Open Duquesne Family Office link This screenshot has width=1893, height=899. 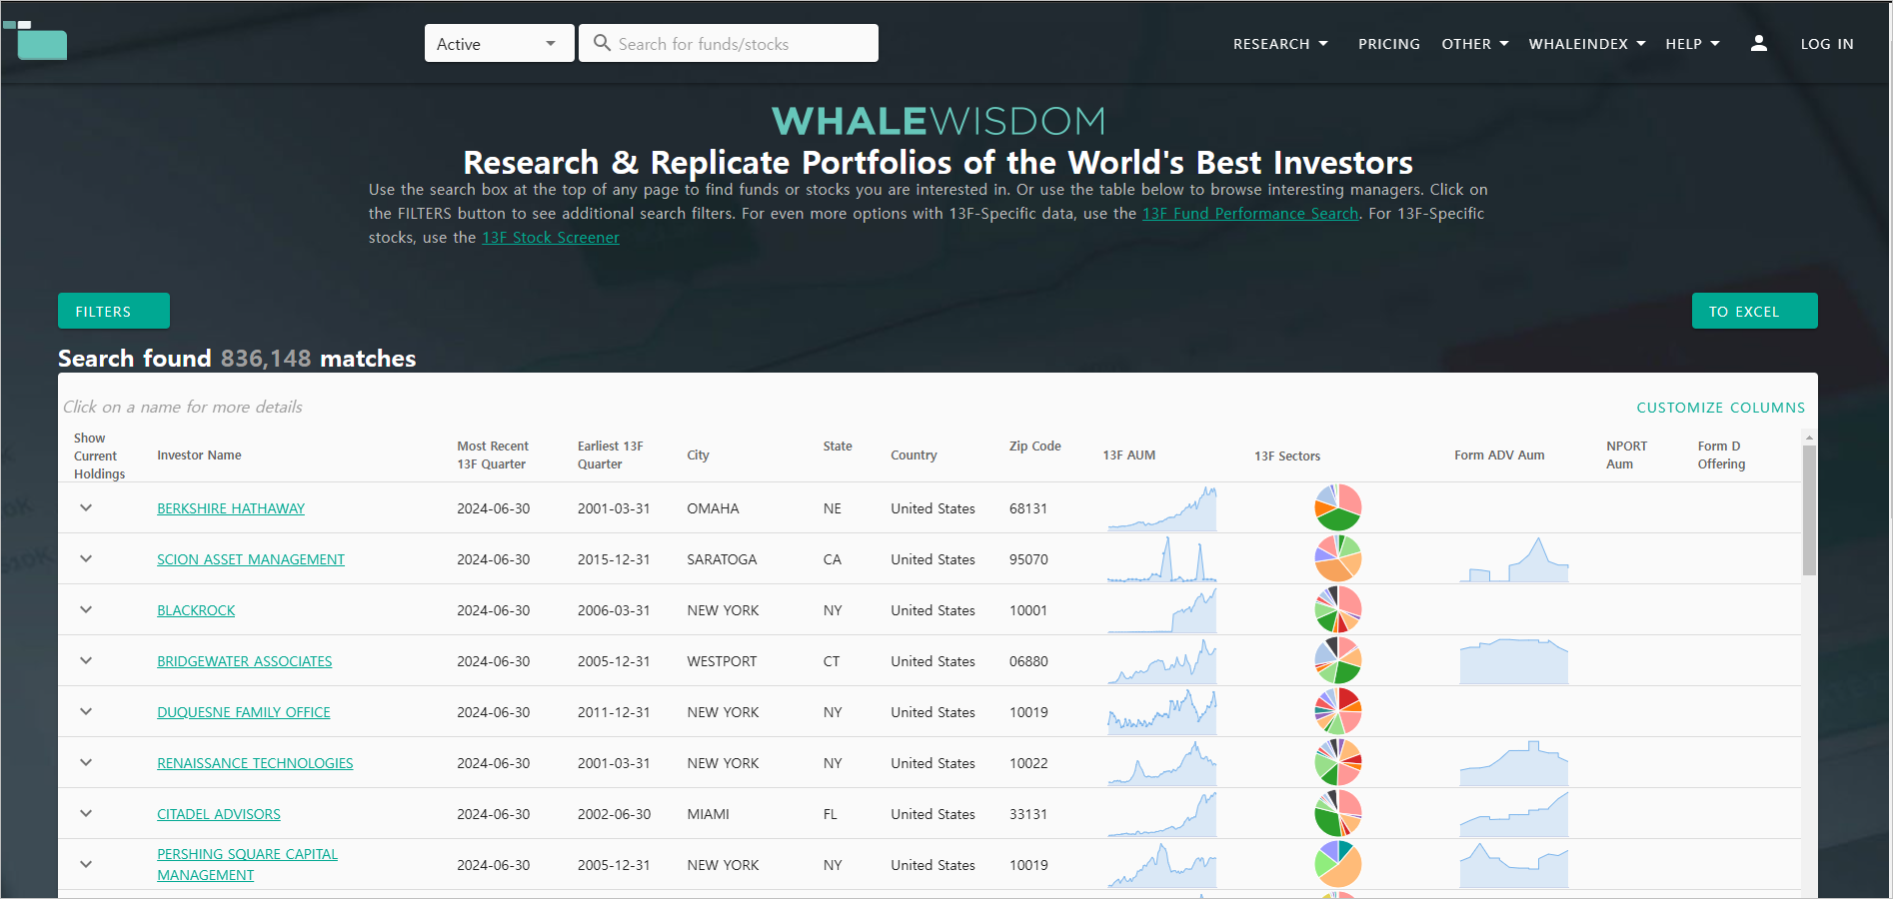pyautogui.click(x=244, y=712)
